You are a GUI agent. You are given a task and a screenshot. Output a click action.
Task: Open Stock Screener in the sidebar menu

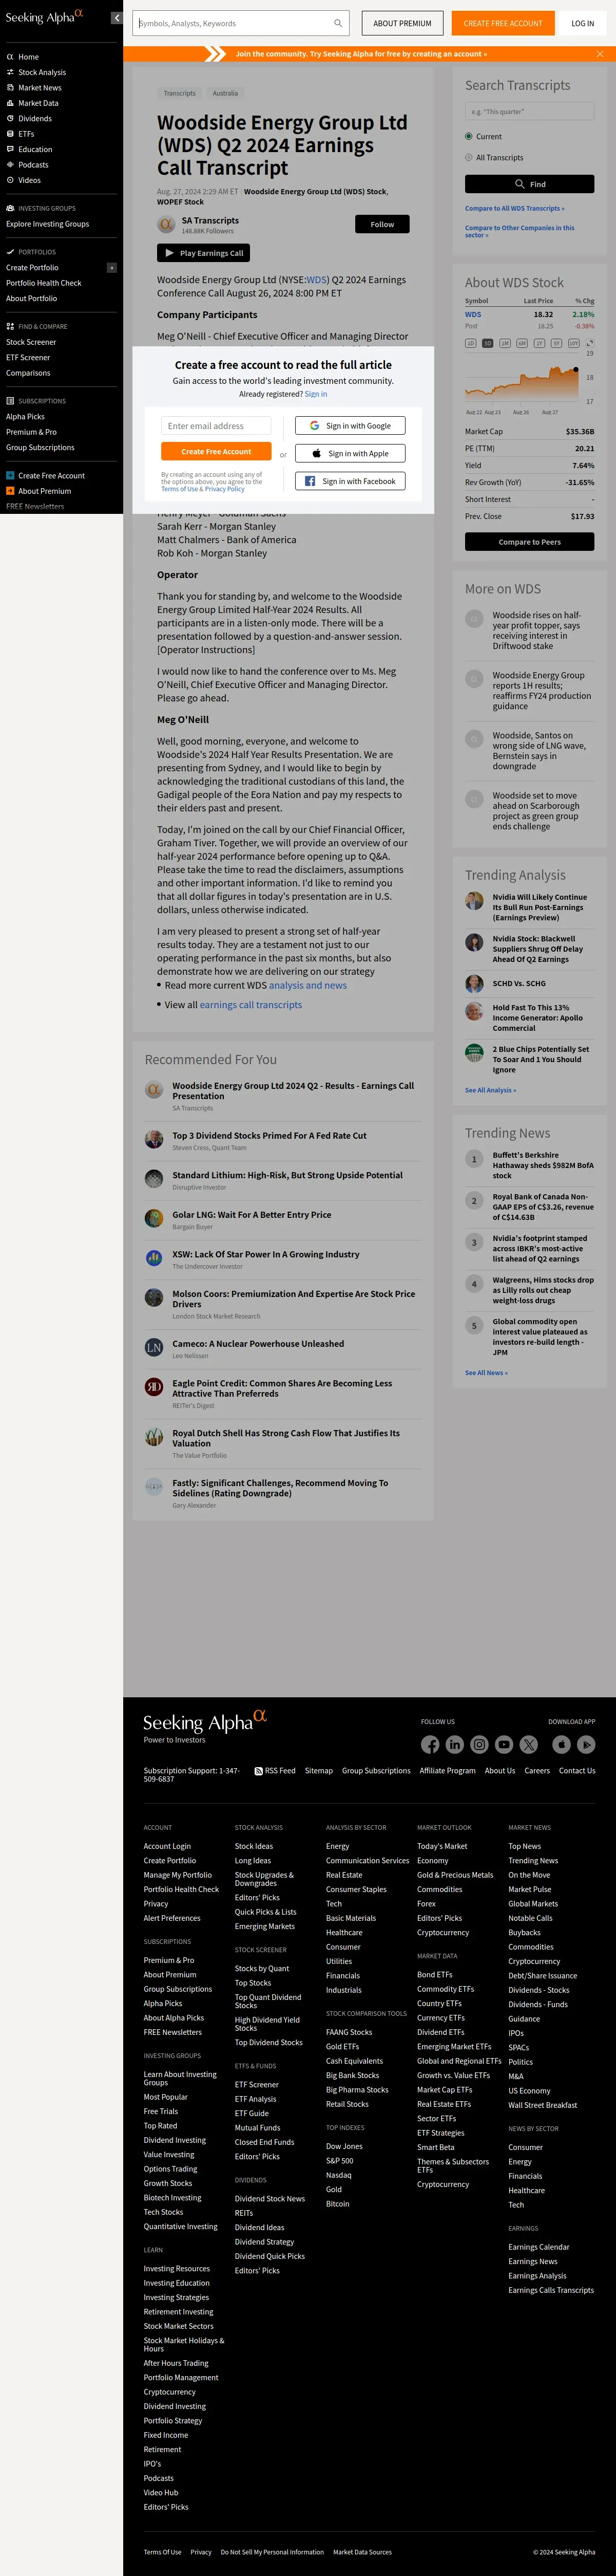tap(31, 342)
